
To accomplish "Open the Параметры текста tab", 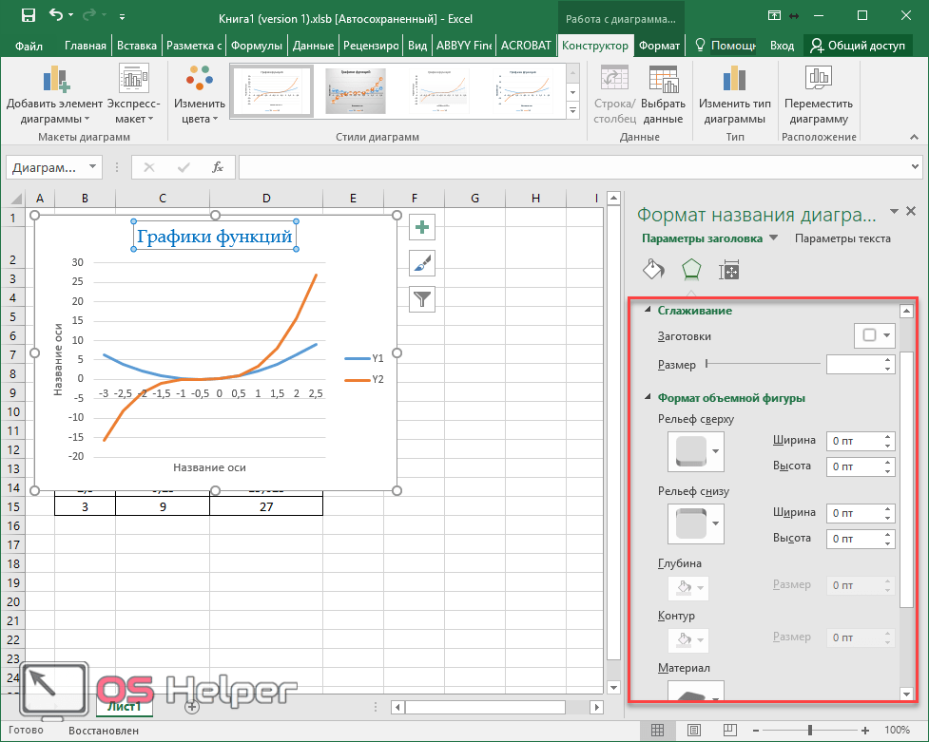I will [842, 238].
